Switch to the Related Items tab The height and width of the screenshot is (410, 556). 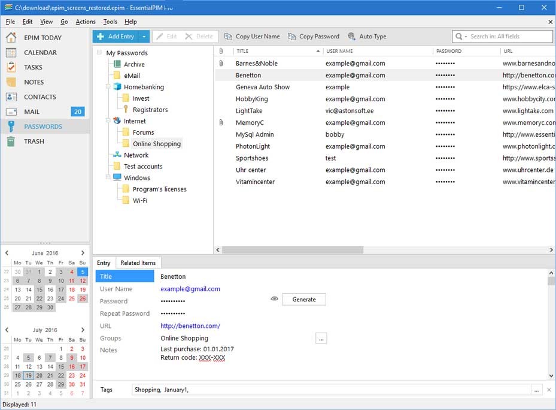point(138,263)
